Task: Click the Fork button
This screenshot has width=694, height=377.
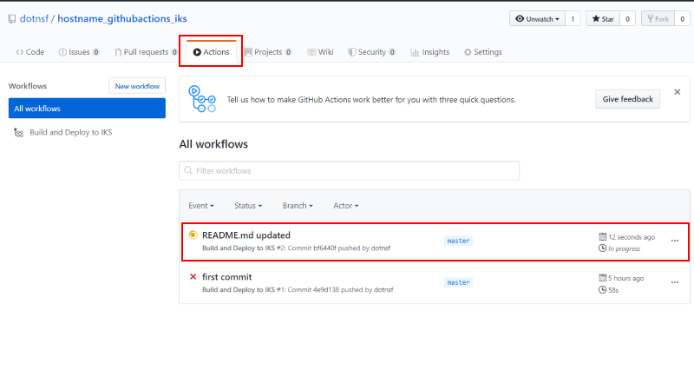Action: coord(658,18)
